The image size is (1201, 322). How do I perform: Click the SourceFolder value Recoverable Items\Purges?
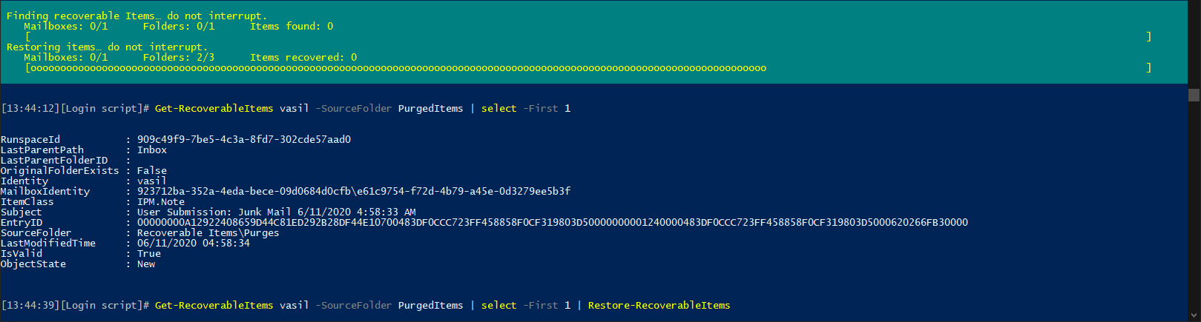[x=208, y=232]
